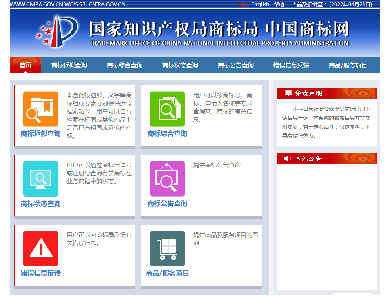
Task: Open the green 商标综合查询 document-search icon
Action: tap(167, 109)
